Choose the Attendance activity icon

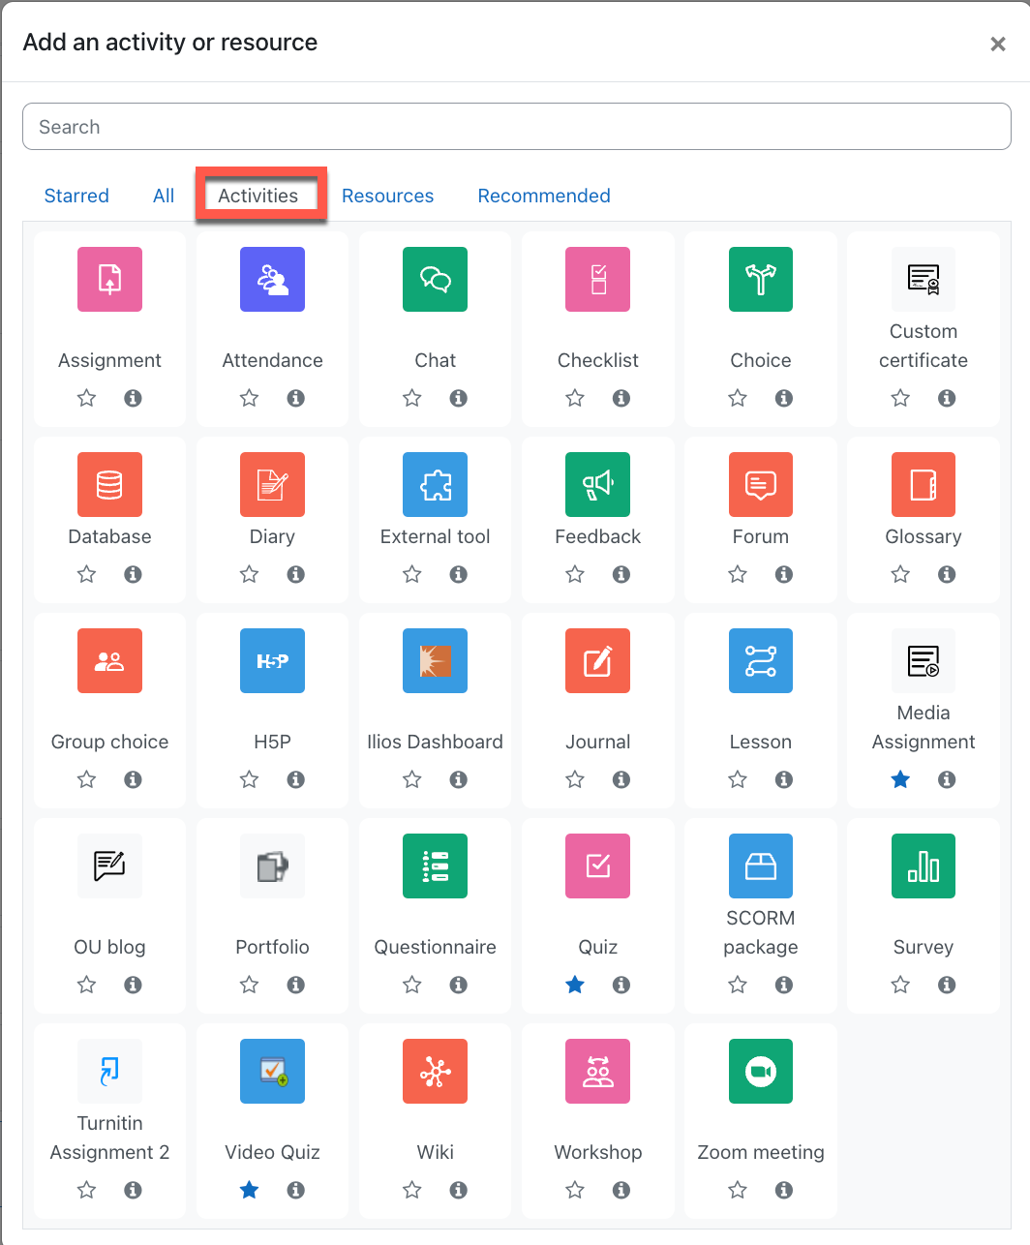[272, 279]
